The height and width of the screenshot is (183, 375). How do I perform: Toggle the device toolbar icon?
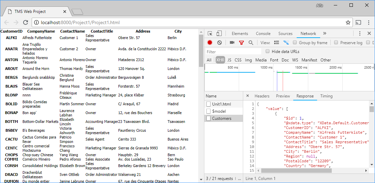point(219,34)
